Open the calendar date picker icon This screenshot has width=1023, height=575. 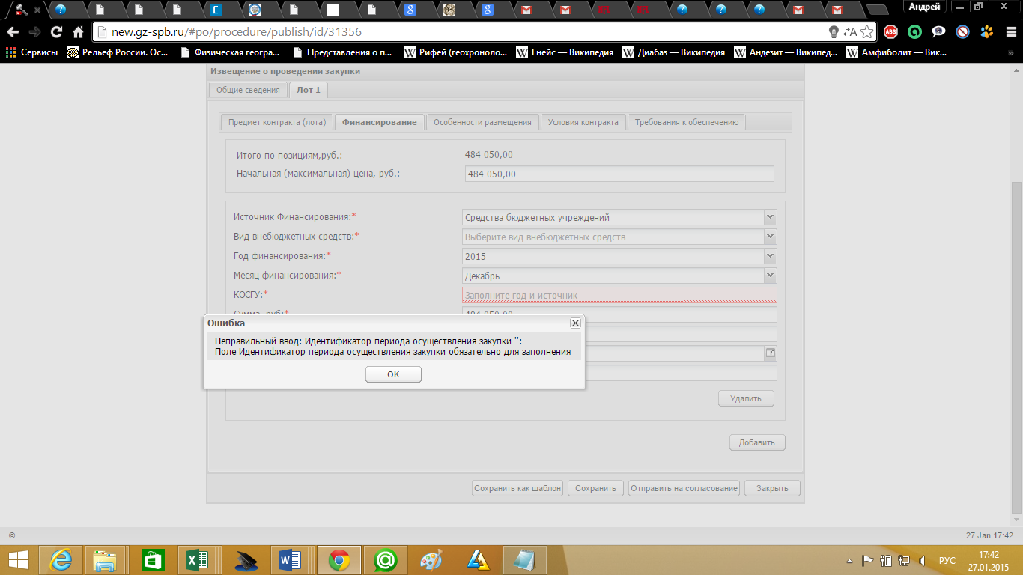pyautogui.click(x=771, y=353)
